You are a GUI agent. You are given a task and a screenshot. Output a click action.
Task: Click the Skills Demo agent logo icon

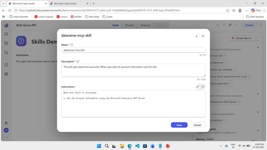(21, 41)
